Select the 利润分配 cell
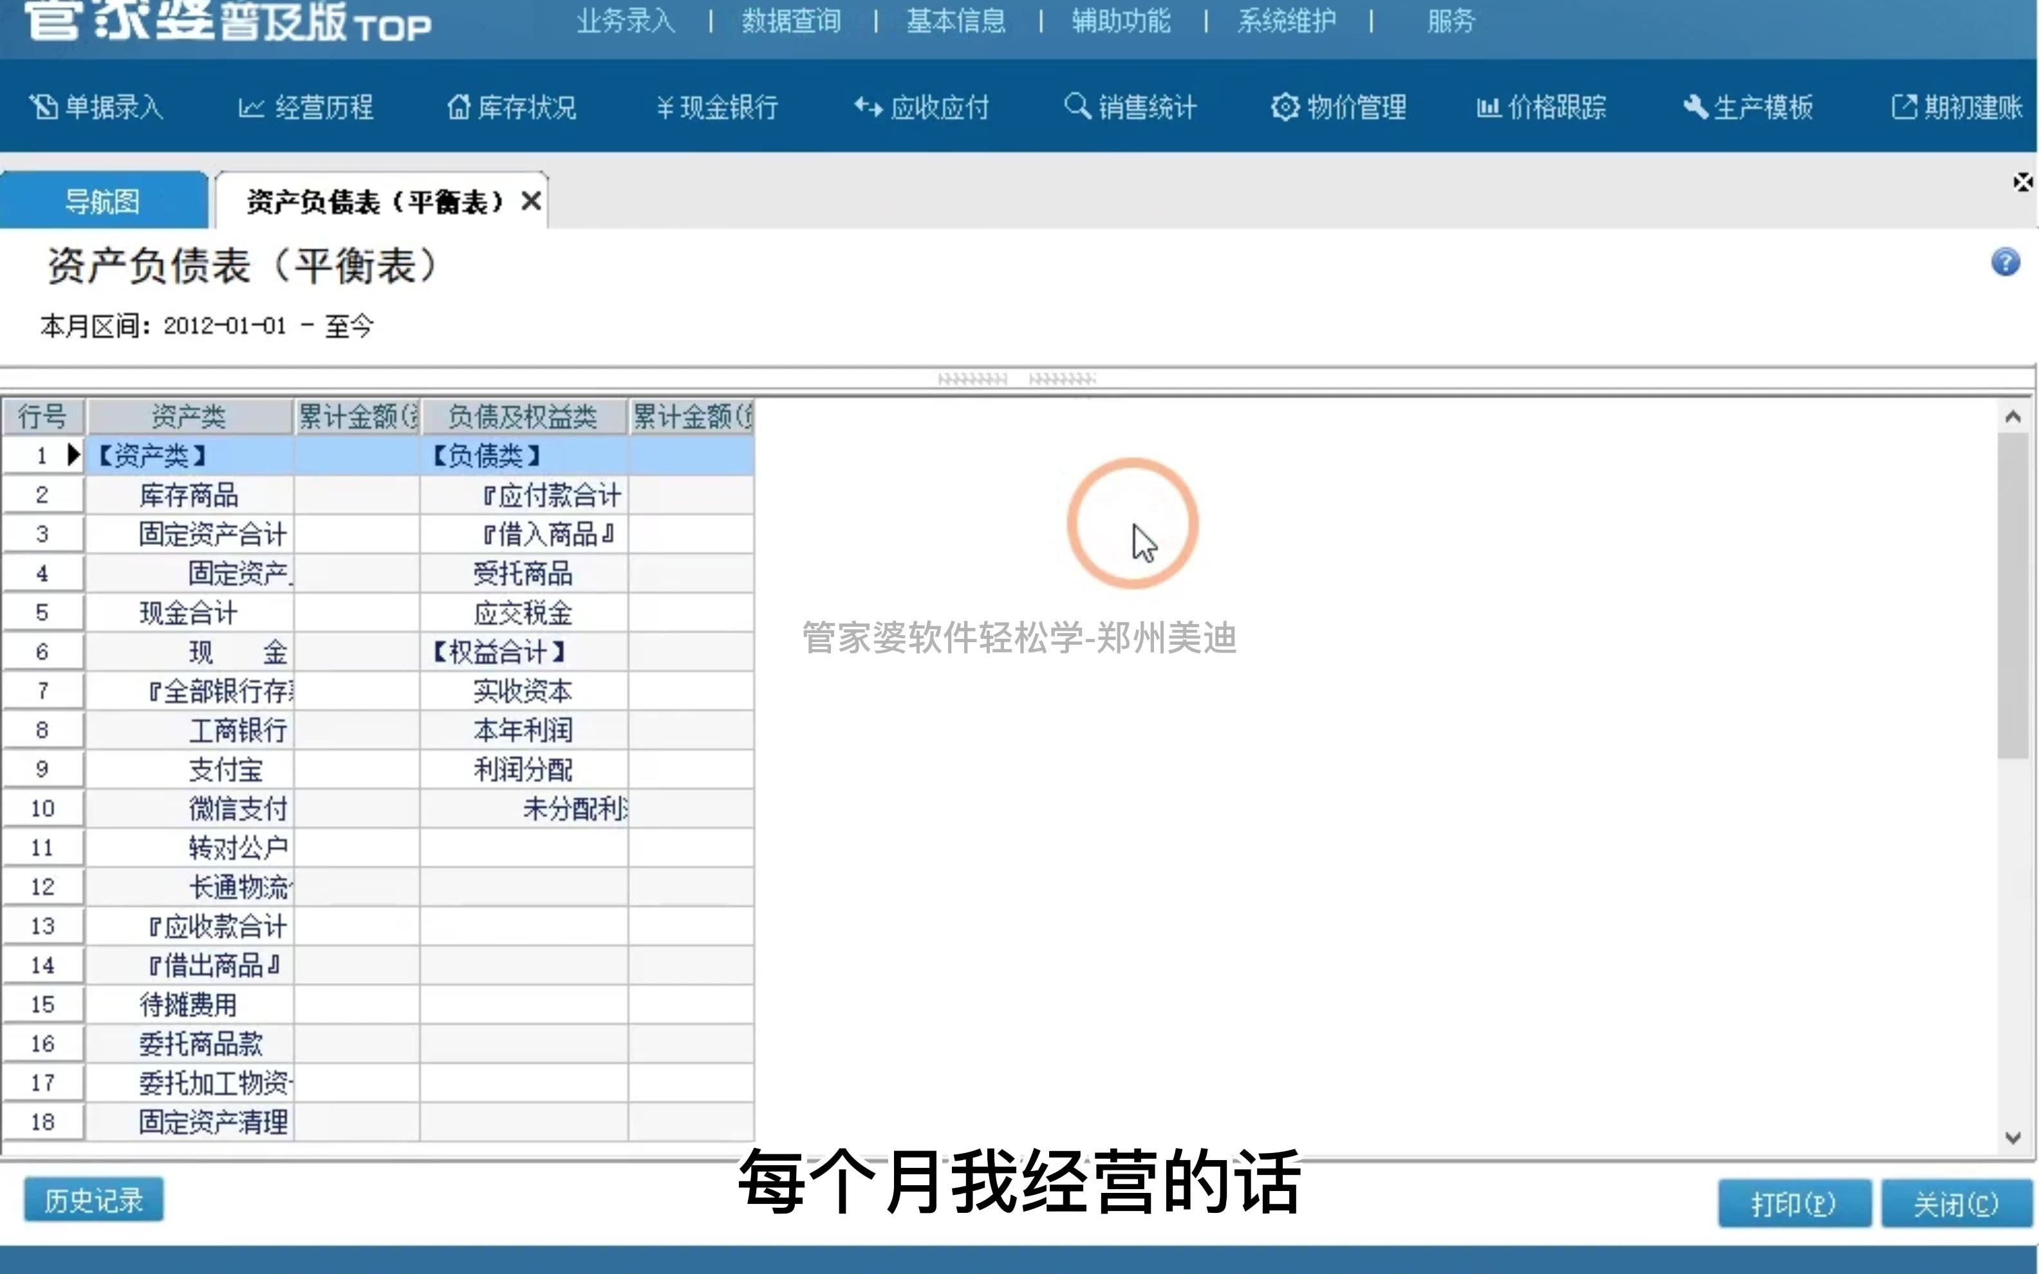Screen dimensions: 2039x1274 point(524,770)
